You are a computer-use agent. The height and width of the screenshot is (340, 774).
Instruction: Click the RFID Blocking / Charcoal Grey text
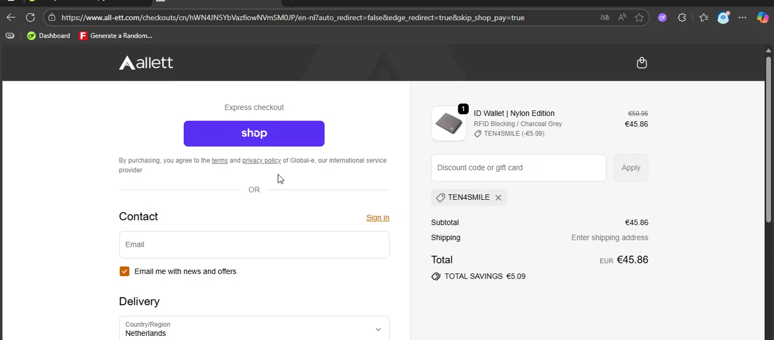click(x=518, y=124)
